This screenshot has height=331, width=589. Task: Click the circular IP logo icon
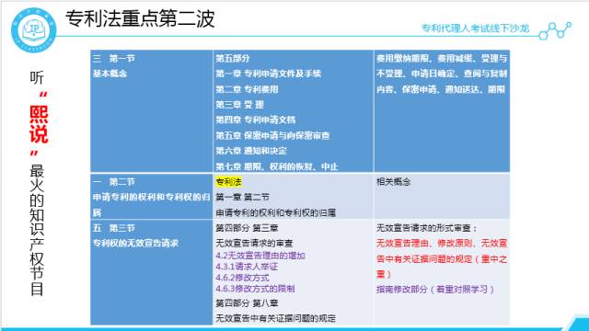click(34, 30)
